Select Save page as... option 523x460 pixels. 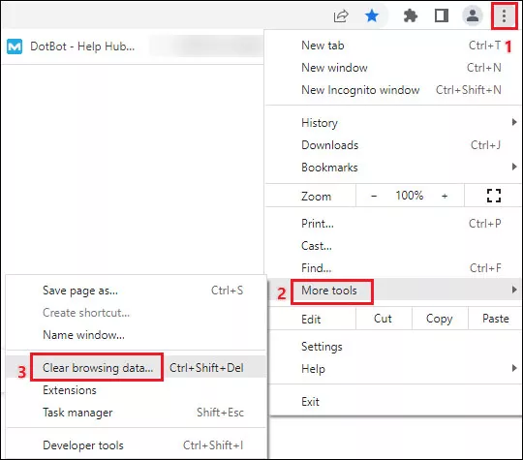(x=137, y=291)
